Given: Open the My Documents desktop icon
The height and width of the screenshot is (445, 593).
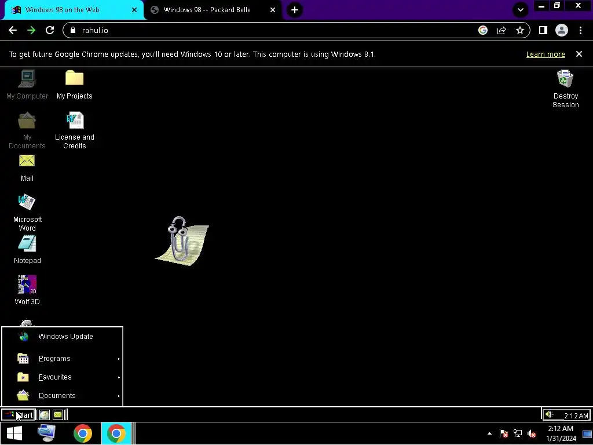Looking at the screenshot, I should (x=27, y=130).
